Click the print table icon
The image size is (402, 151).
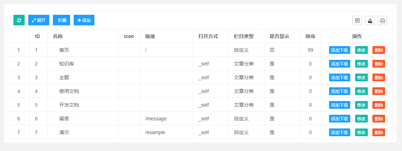[x=382, y=20]
